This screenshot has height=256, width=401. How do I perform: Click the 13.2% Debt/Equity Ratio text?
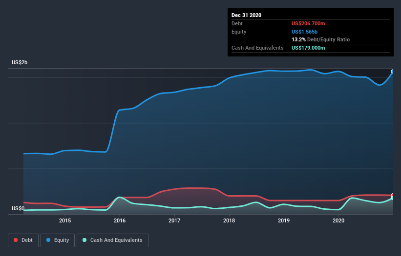pos(320,39)
